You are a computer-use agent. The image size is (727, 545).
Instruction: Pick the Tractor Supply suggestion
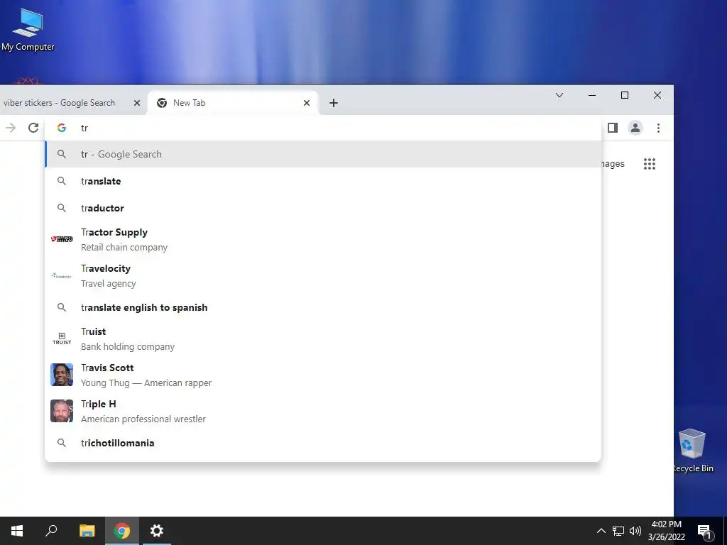coord(323,240)
